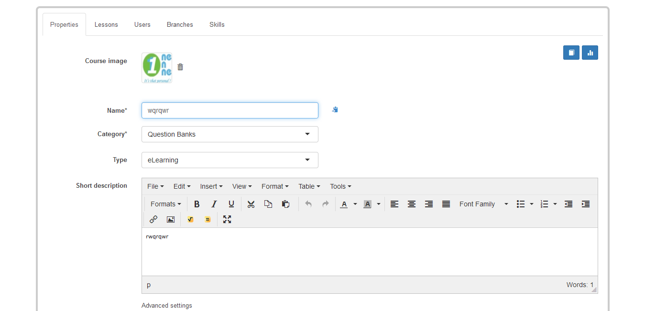
Task: Click the Align center icon
Action: coord(412,204)
